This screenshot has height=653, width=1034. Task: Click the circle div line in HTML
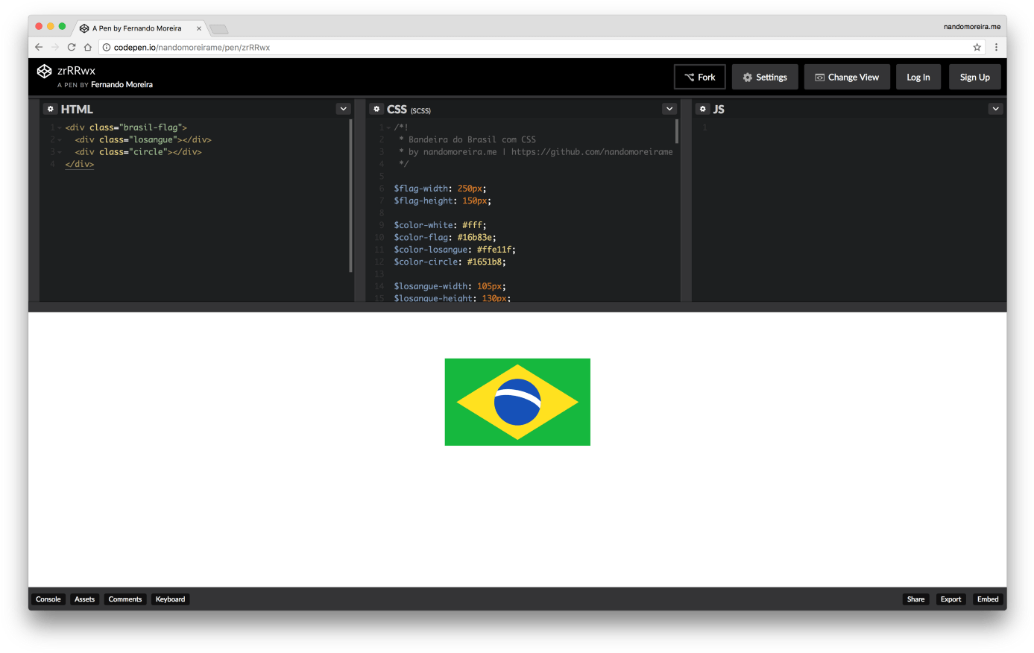[138, 152]
